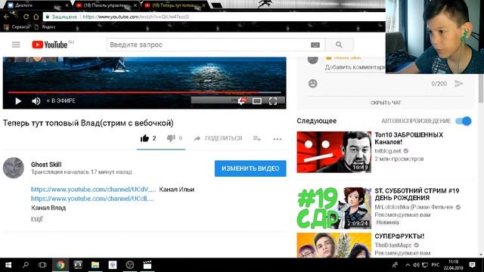Image resolution: width=484 pixels, height=272 pixels.
Task: Reload the page with refresh icon
Action: tap(26, 17)
